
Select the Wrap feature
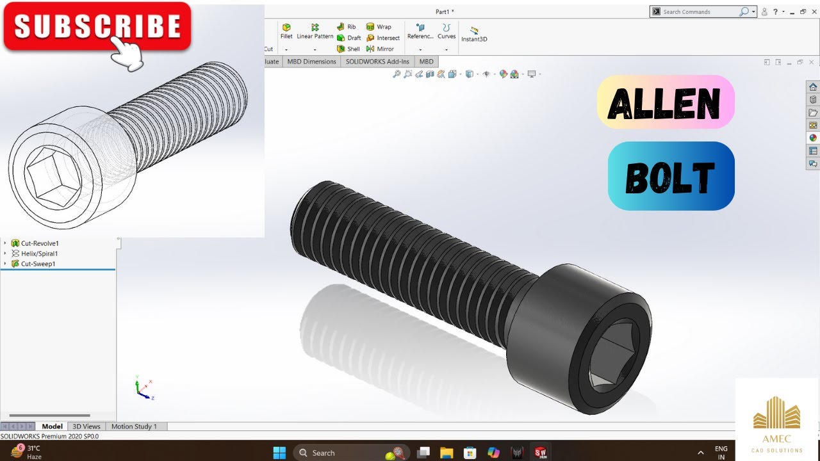(x=379, y=27)
